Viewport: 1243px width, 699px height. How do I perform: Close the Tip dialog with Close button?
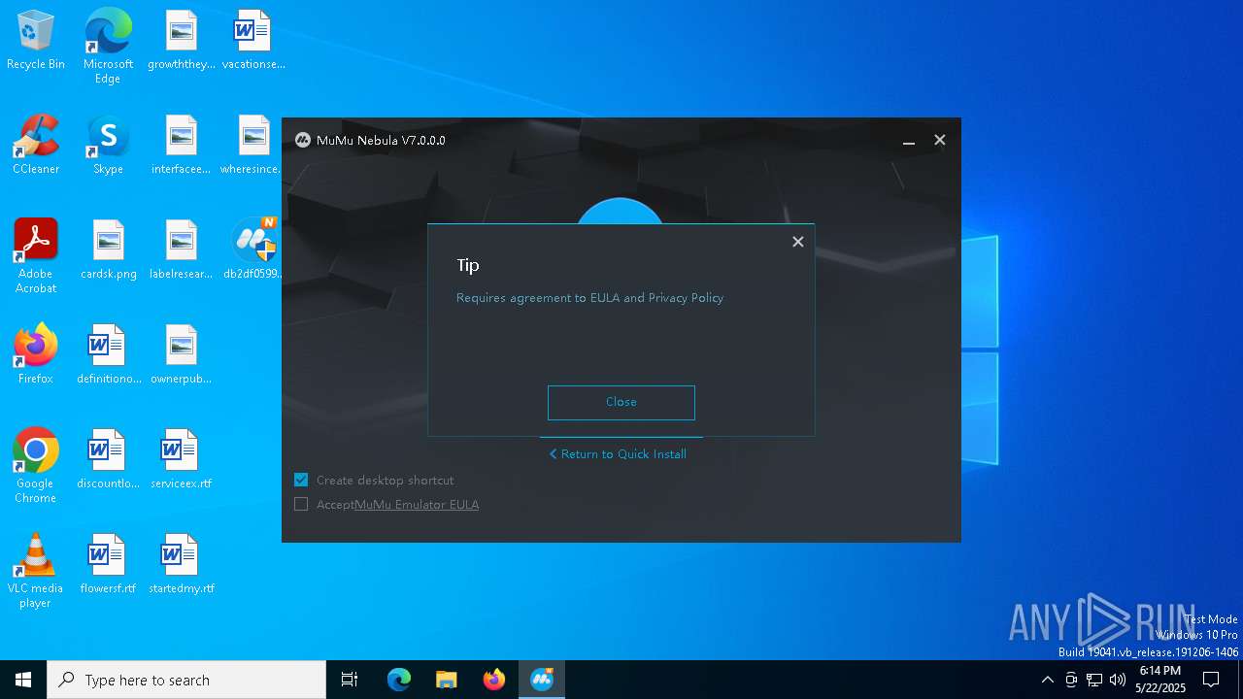coord(621,402)
